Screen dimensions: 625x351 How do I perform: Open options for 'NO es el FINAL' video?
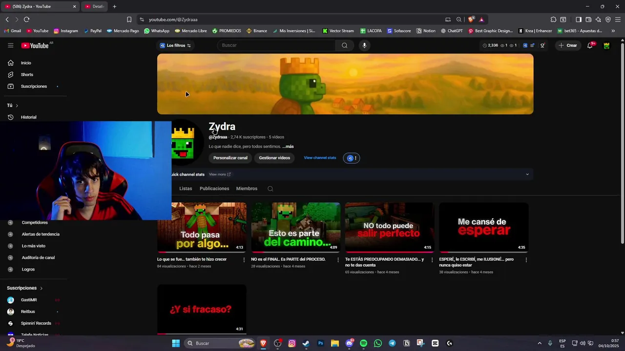tap(338, 260)
